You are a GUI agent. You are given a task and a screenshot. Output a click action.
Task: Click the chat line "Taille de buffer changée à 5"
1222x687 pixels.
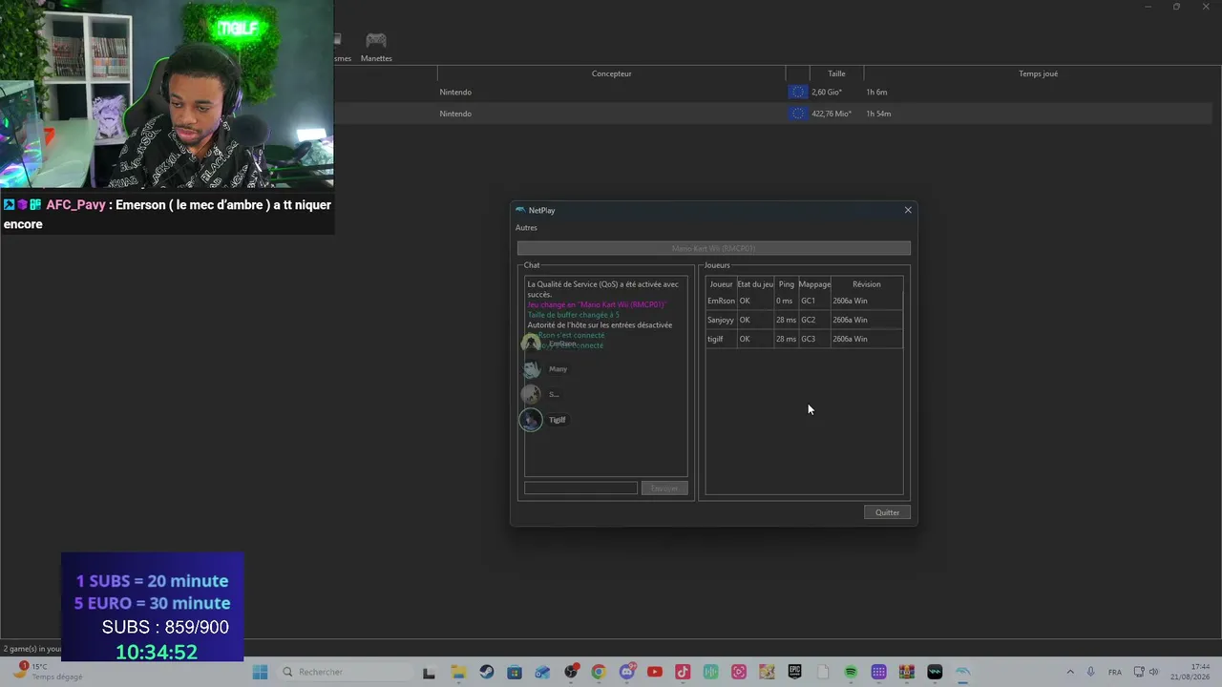573,315
